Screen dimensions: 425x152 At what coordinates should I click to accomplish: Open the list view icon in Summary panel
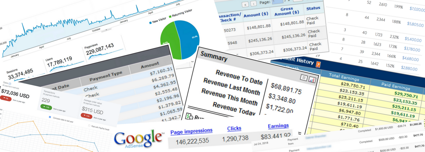tap(304, 78)
